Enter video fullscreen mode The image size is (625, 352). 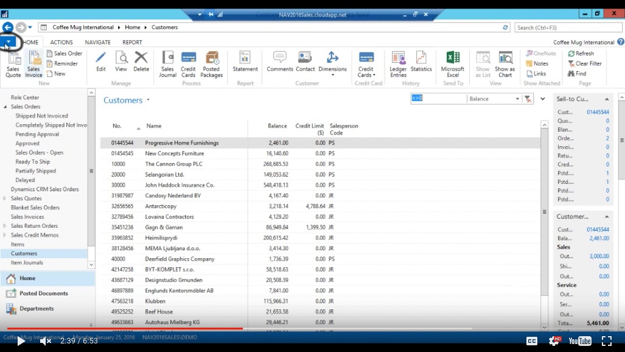[x=606, y=341]
